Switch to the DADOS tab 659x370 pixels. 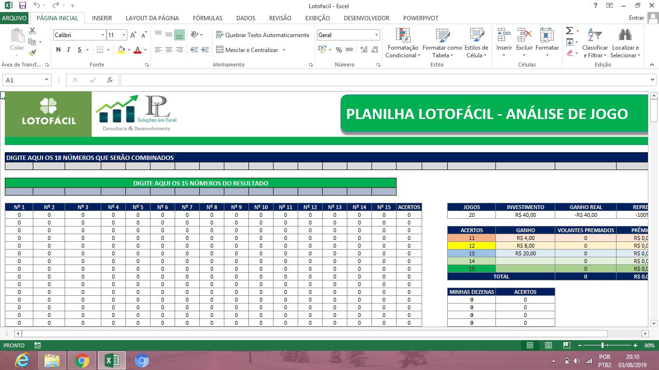pyautogui.click(x=246, y=18)
